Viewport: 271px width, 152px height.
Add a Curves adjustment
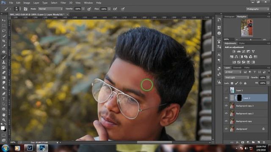pos(243,52)
